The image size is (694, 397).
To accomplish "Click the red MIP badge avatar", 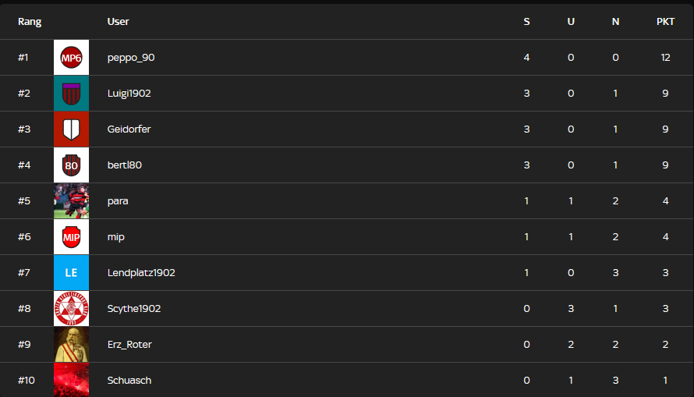I will click(x=71, y=237).
